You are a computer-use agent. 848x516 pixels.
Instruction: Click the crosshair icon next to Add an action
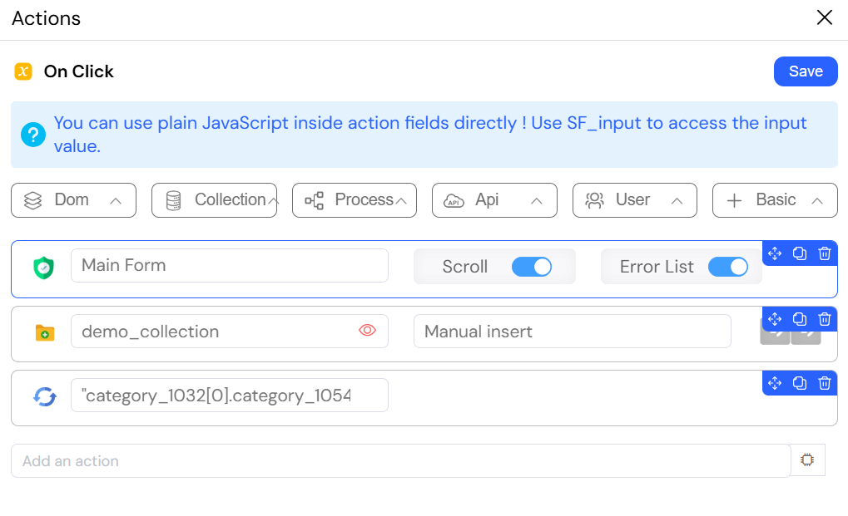pyautogui.click(x=807, y=459)
